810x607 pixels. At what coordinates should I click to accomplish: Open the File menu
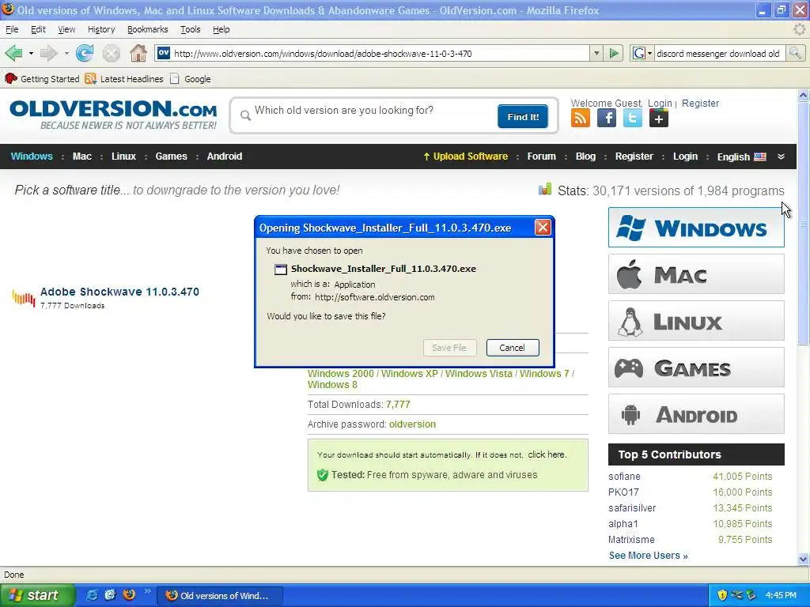coord(12,29)
